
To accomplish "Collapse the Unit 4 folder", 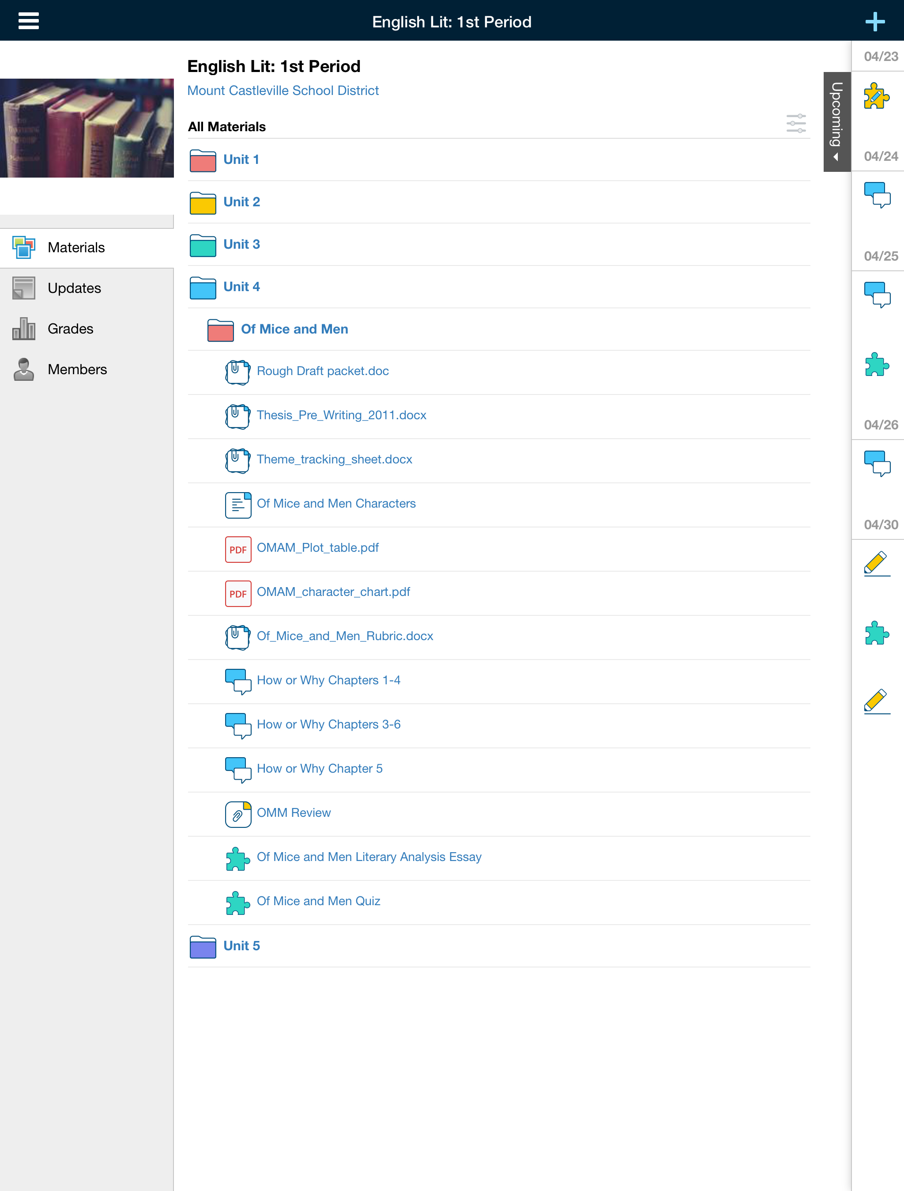I will (x=241, y=287).
